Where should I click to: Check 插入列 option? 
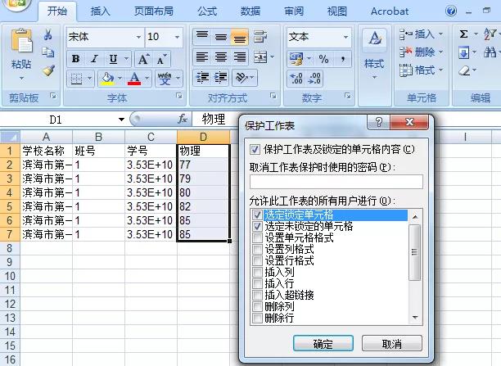(257, 272)
